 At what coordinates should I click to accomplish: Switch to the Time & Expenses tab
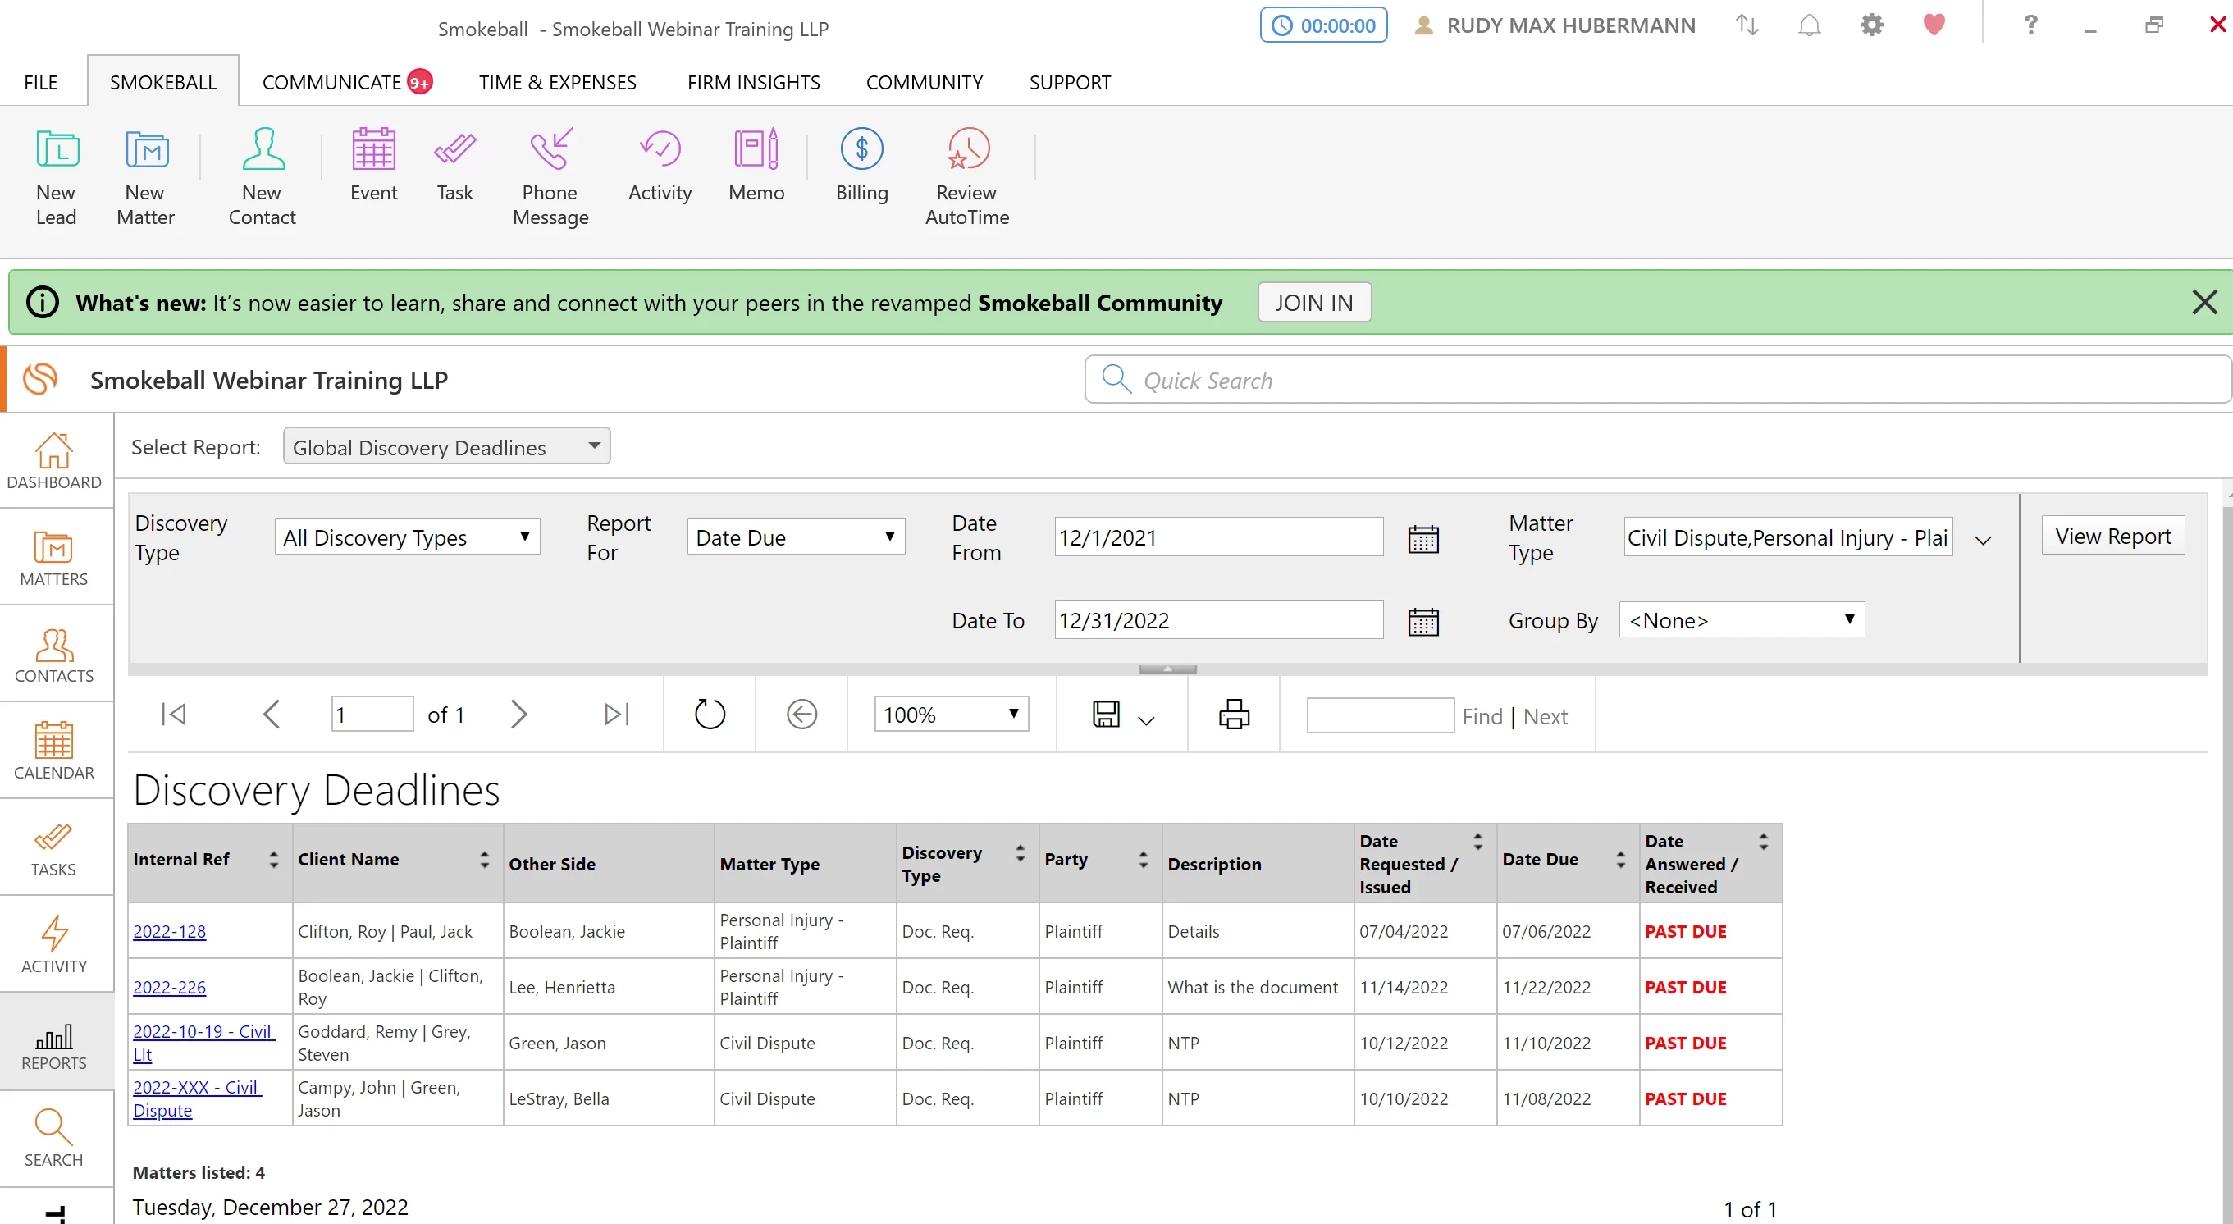pyautogui.click(x=557, y=82)
